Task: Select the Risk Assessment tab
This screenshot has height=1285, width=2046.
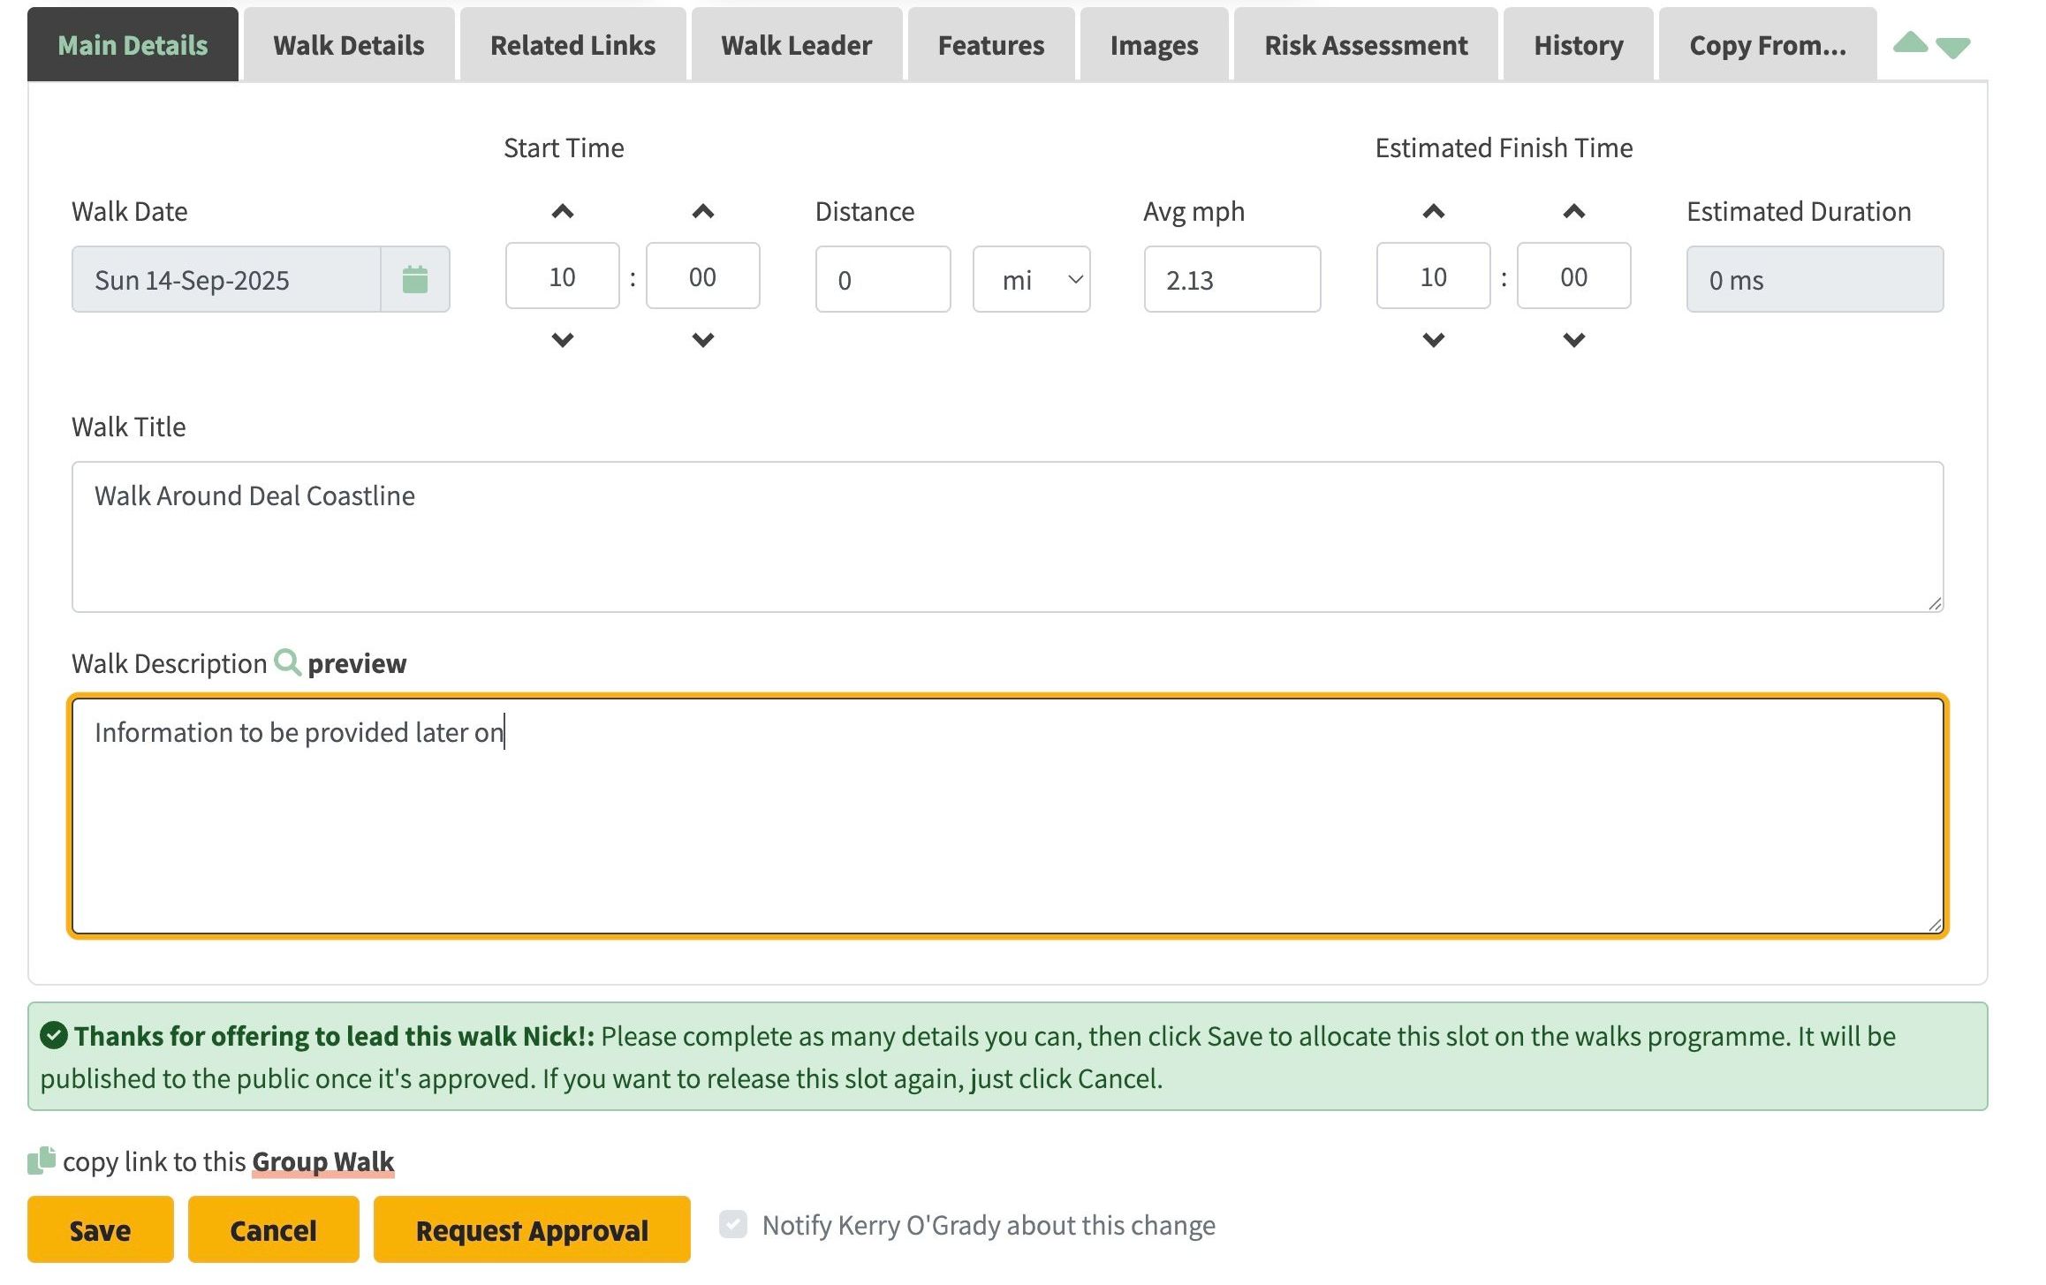Action: 1366,44
